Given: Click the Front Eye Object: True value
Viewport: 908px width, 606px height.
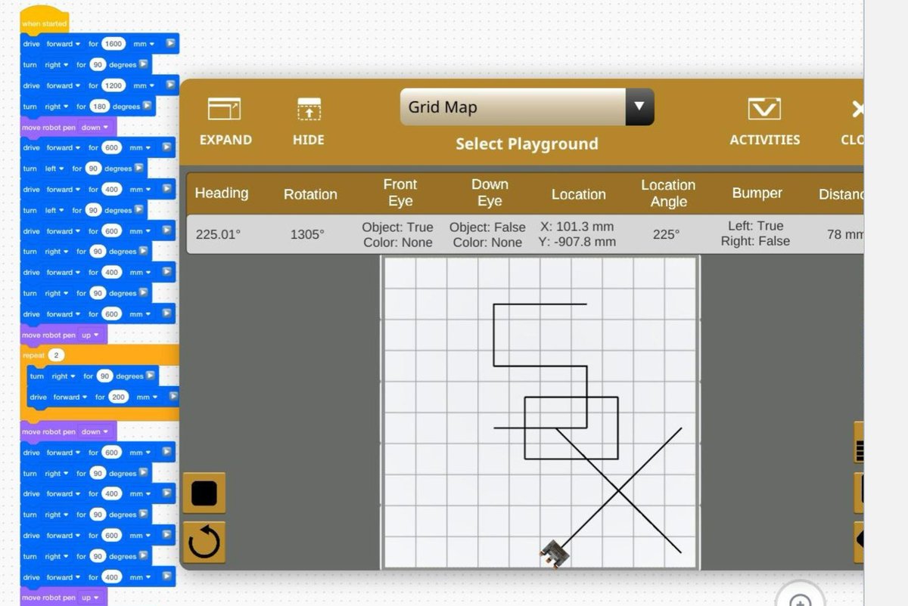Looking at the screenshot, I should 397,227.
